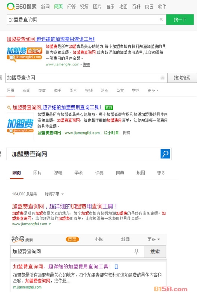Select the Sogou 微信 tab
The height and width of the screenshot is (299, 197).
42,90
